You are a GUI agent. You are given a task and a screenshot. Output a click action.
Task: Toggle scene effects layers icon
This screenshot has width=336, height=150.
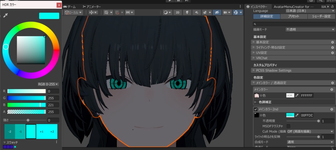205,12
